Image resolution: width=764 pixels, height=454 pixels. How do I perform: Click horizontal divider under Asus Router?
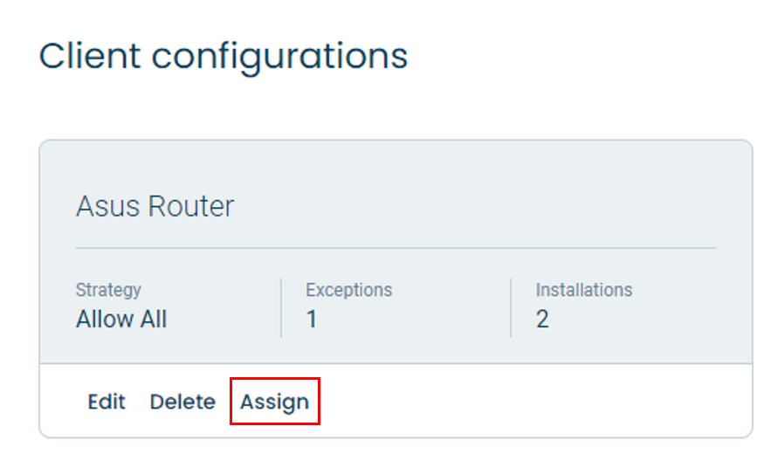(396, 248)
